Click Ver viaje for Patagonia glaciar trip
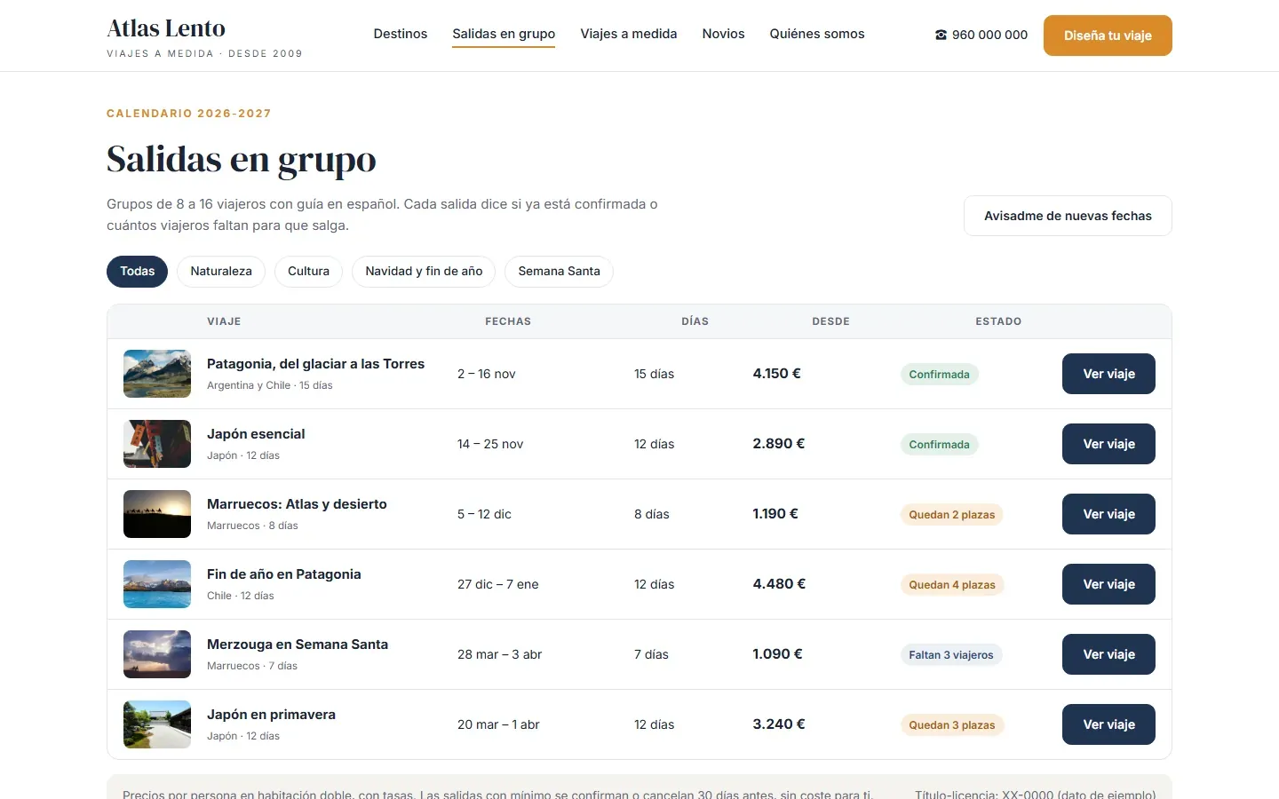Viewport: 1279px width, 799px height. point(1108,374)
